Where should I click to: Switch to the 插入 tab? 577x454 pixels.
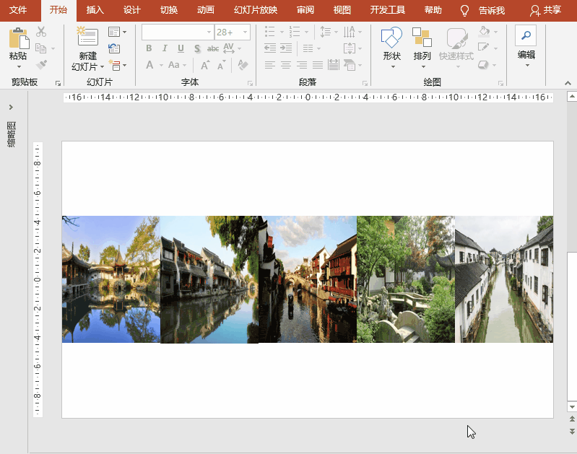coord(95,10)
